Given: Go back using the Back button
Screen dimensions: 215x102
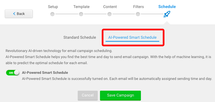Looking at the screenshot, I should click(19, 14).
